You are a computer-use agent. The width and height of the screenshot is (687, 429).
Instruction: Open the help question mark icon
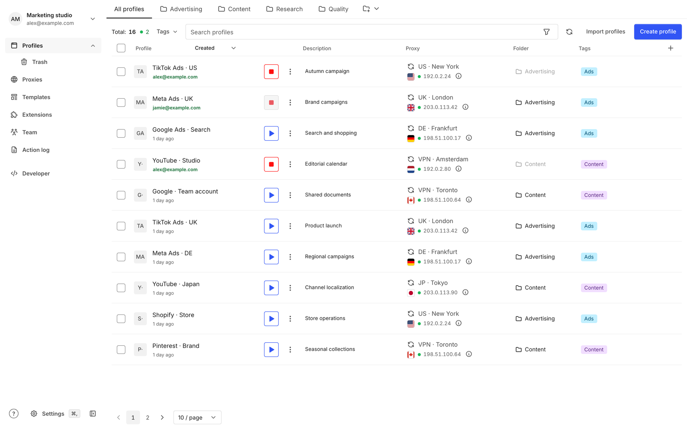coord(14,414)
